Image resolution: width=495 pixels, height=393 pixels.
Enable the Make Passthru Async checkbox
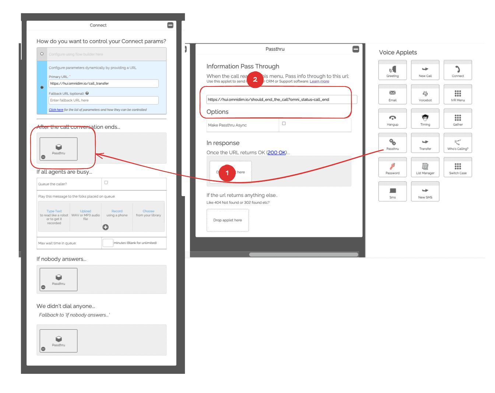284,123
